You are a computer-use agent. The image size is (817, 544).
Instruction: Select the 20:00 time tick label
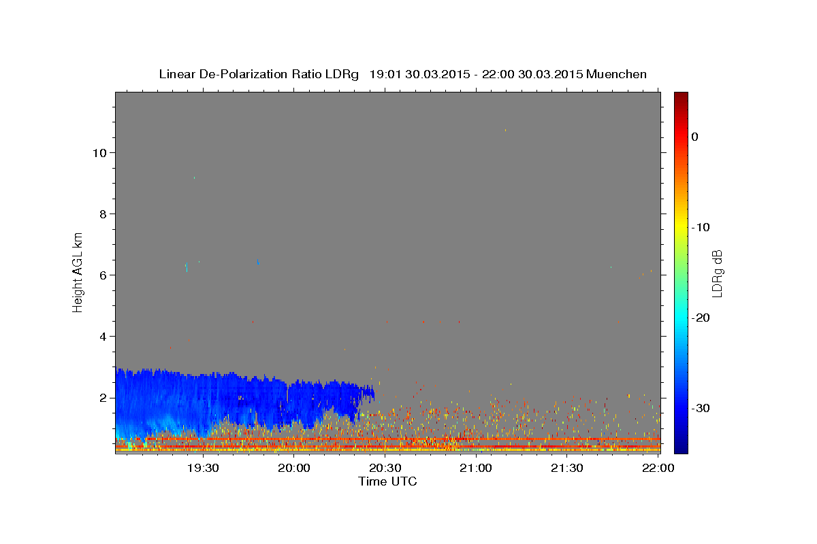click(x=294, y=468)
